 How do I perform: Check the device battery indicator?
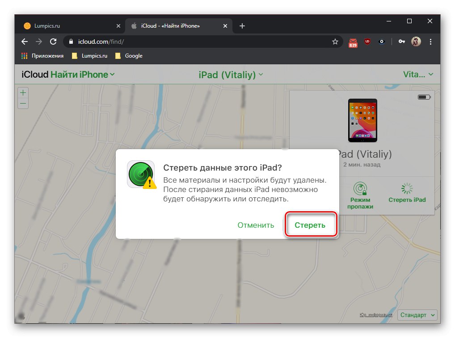[424, 97]
